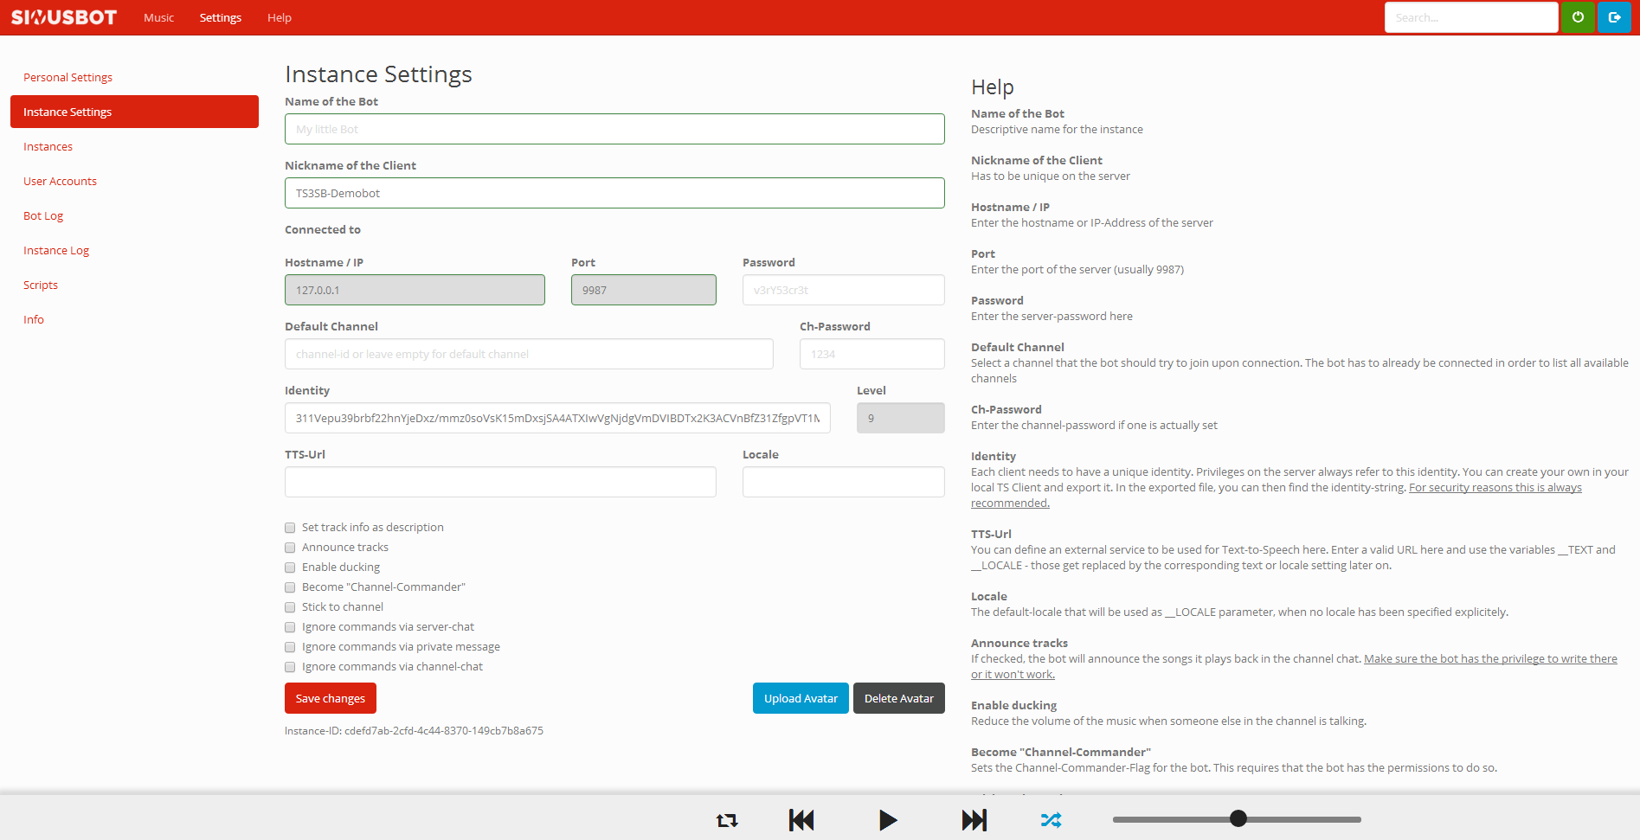Adjust the volume slider handle
The image size is (1640, 840).
point(1238,818)
